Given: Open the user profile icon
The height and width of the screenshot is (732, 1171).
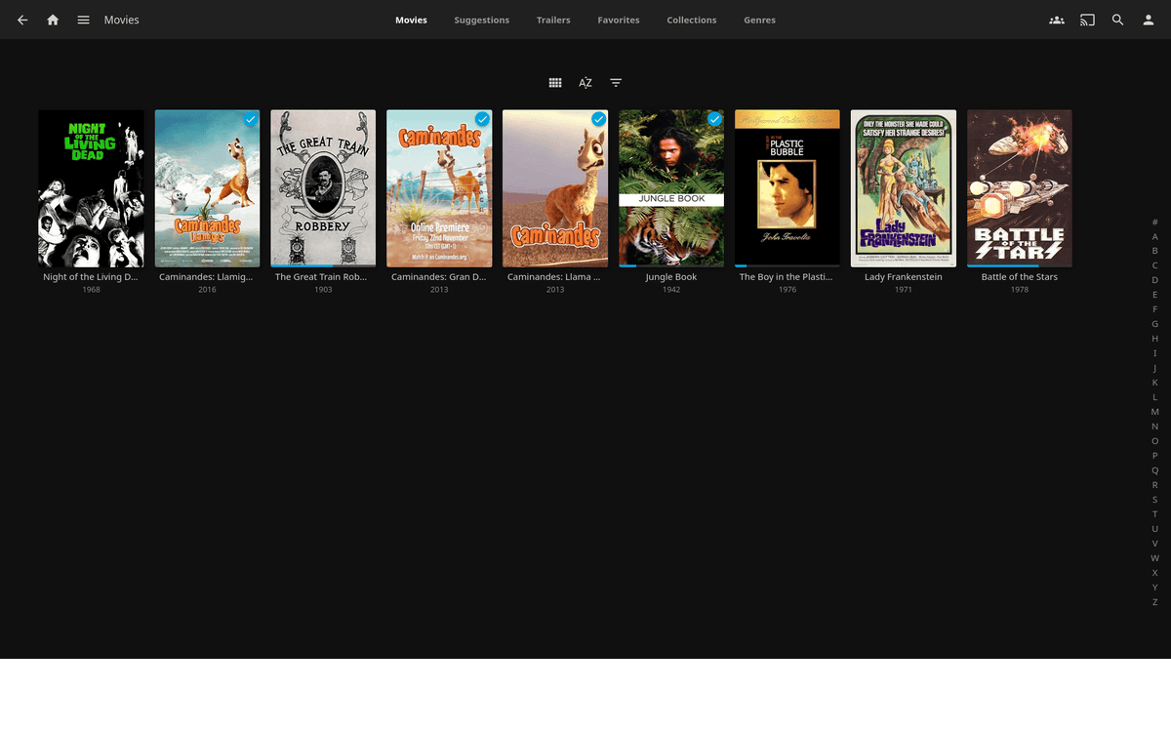Looking at the screenshot, I should point(1149,20).
